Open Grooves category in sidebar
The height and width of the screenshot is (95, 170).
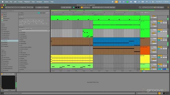coord(5,44)
